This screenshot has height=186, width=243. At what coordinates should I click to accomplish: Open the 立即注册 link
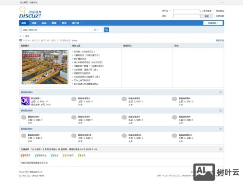[x=220, y=16]
